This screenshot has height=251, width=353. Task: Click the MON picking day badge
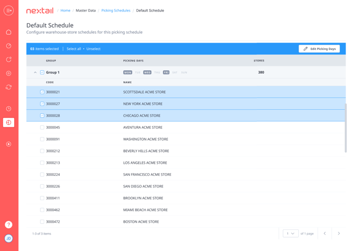tap(128, 72)
